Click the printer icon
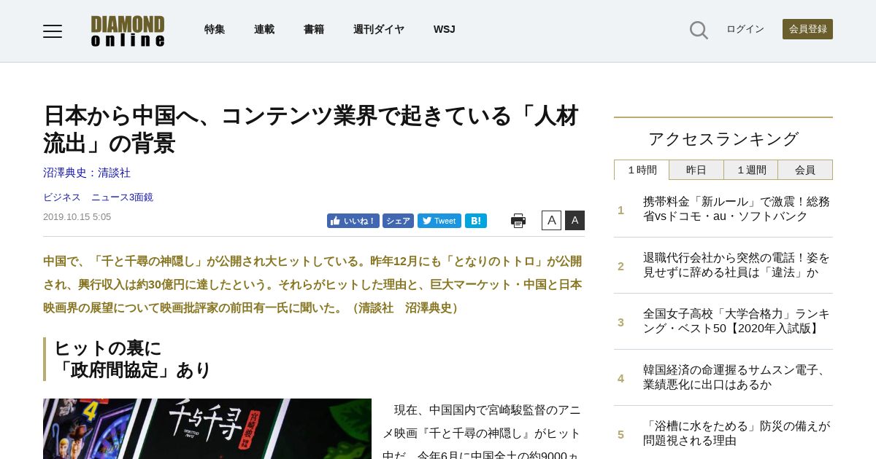876x459 pixels. pyautogui.click(x=518, y=221)
